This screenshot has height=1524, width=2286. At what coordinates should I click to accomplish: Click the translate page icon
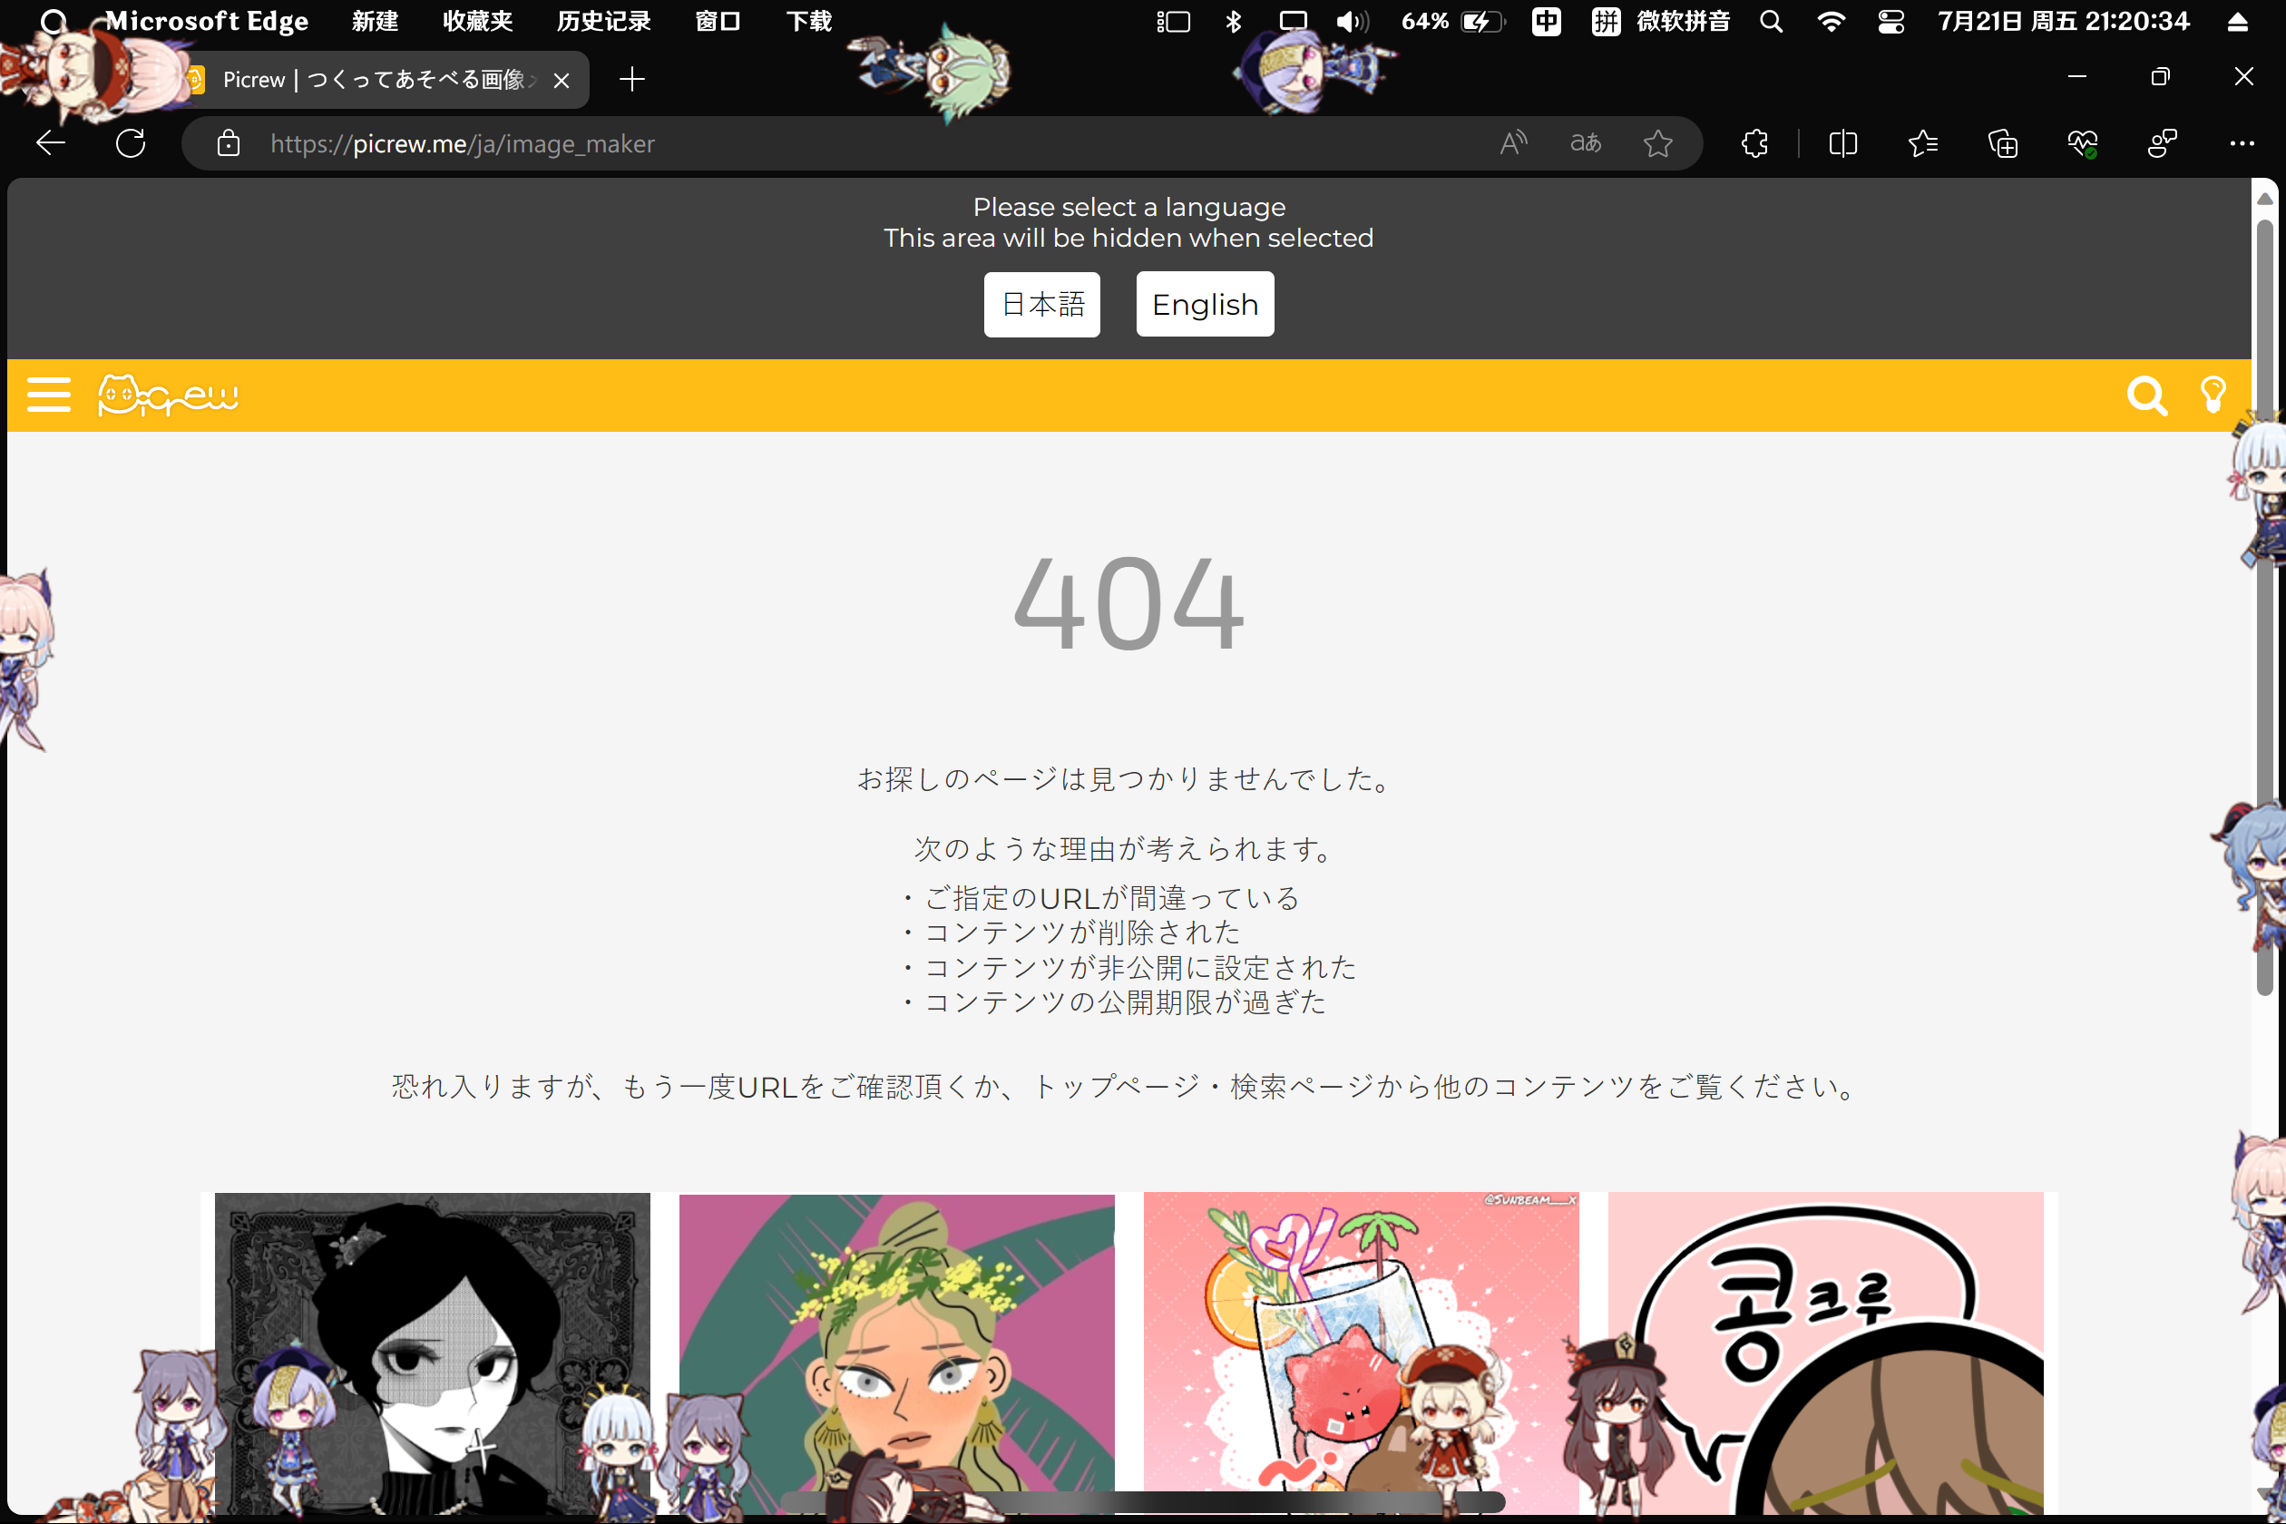tap(1587, 144)
